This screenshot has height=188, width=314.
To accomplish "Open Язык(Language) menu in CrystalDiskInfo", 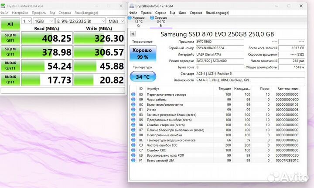I will coord(217,13).
